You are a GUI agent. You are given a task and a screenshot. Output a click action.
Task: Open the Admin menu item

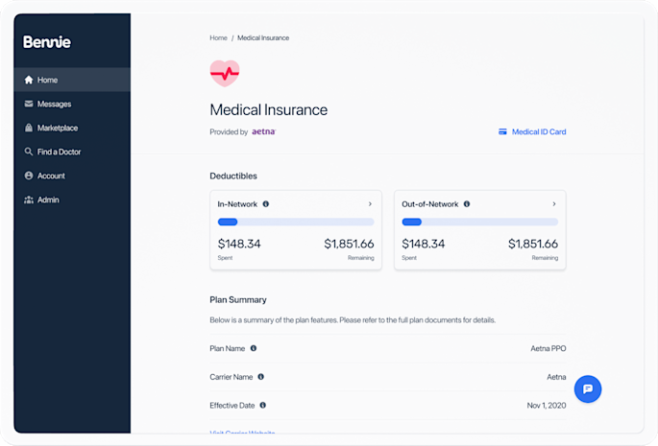tap(72, 200)
